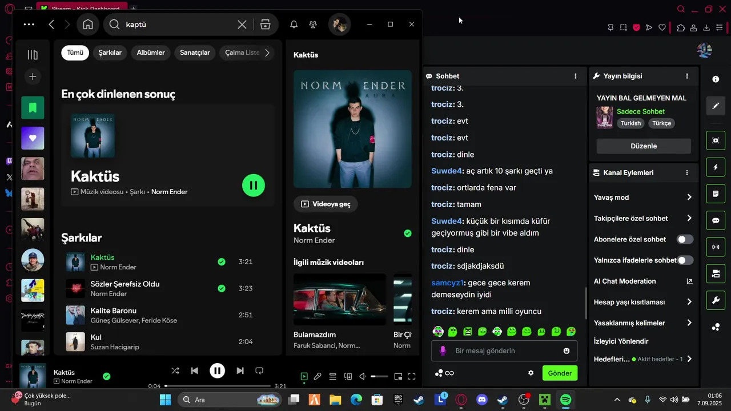Open Yayın bilgisi panel three-dot menu
The width and height of the screenshot is (731, 411).
click(x=687, y=76)
